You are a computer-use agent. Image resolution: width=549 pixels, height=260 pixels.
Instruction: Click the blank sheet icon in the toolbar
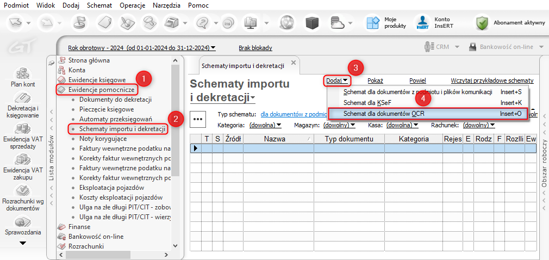pyautogui.click(x=104, y=23)
